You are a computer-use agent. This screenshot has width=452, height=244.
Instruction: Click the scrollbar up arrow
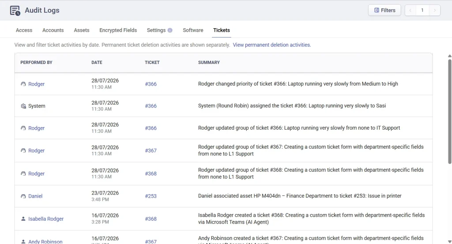[x=450, y=56]
